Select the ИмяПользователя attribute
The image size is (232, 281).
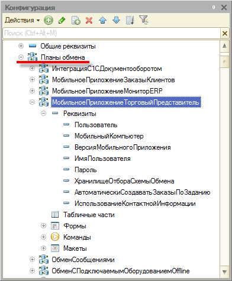click(x=102, y=159)
